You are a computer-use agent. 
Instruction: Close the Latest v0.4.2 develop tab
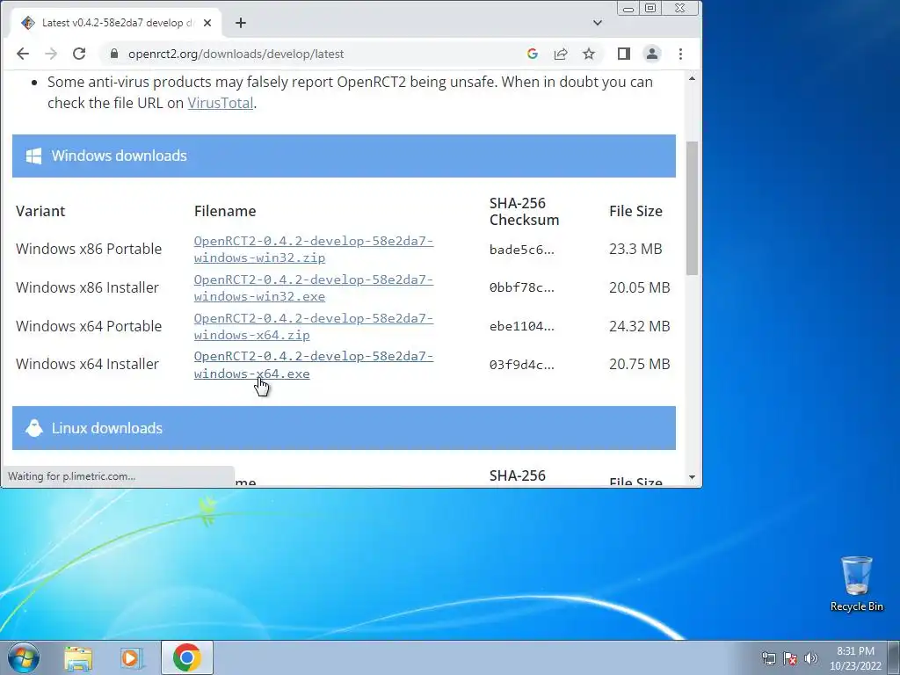coord(207,23)
